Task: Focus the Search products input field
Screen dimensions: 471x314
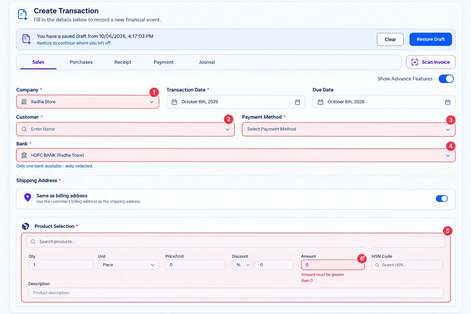Action: tap(235, 242)
